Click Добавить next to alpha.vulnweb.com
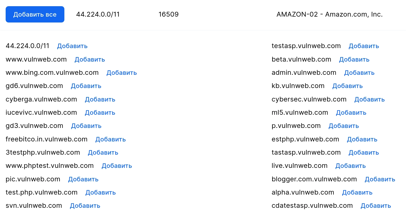This screenshot has height=212, width=406. pyautogui.click(x=357, y=192)
